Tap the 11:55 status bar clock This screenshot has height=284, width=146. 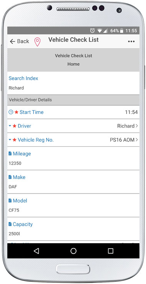click(131, 31)
